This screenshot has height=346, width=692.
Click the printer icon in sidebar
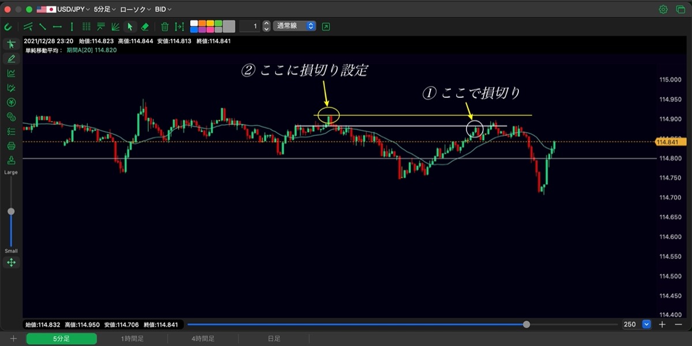(11, 146)
